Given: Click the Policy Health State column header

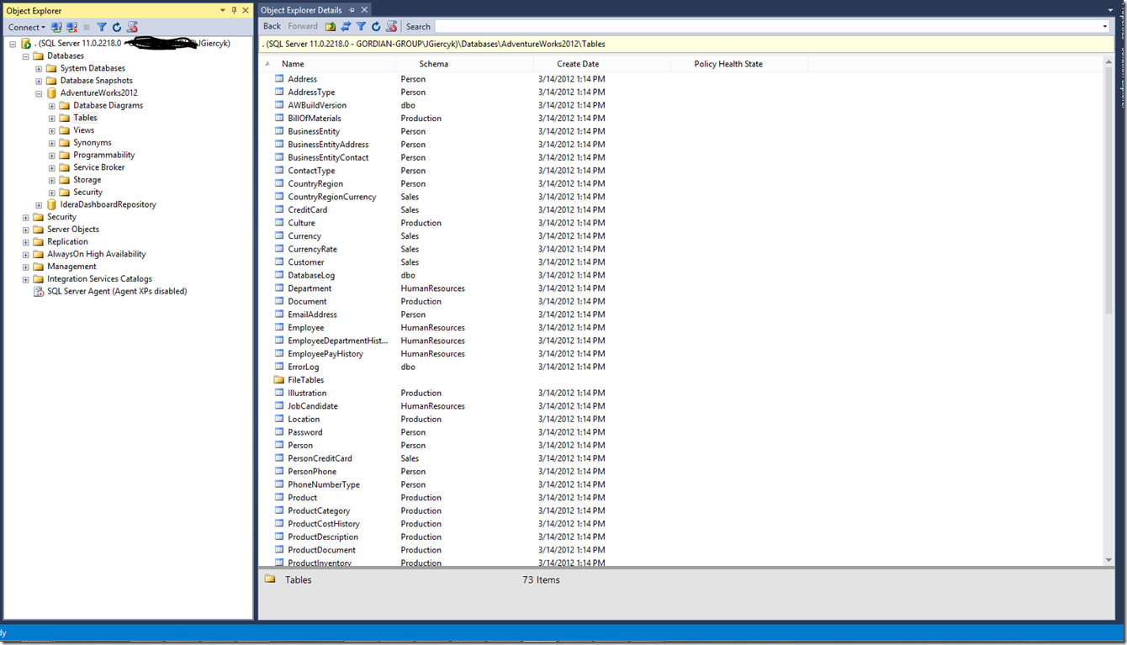Looking at the screenshot, I should (x=739, y=64).
